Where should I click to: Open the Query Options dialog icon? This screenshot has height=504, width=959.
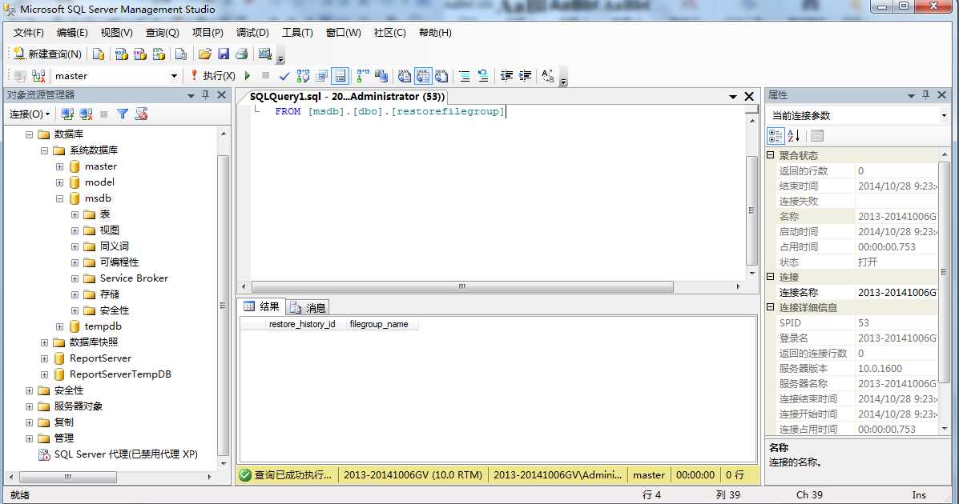[x=322, y=76]
